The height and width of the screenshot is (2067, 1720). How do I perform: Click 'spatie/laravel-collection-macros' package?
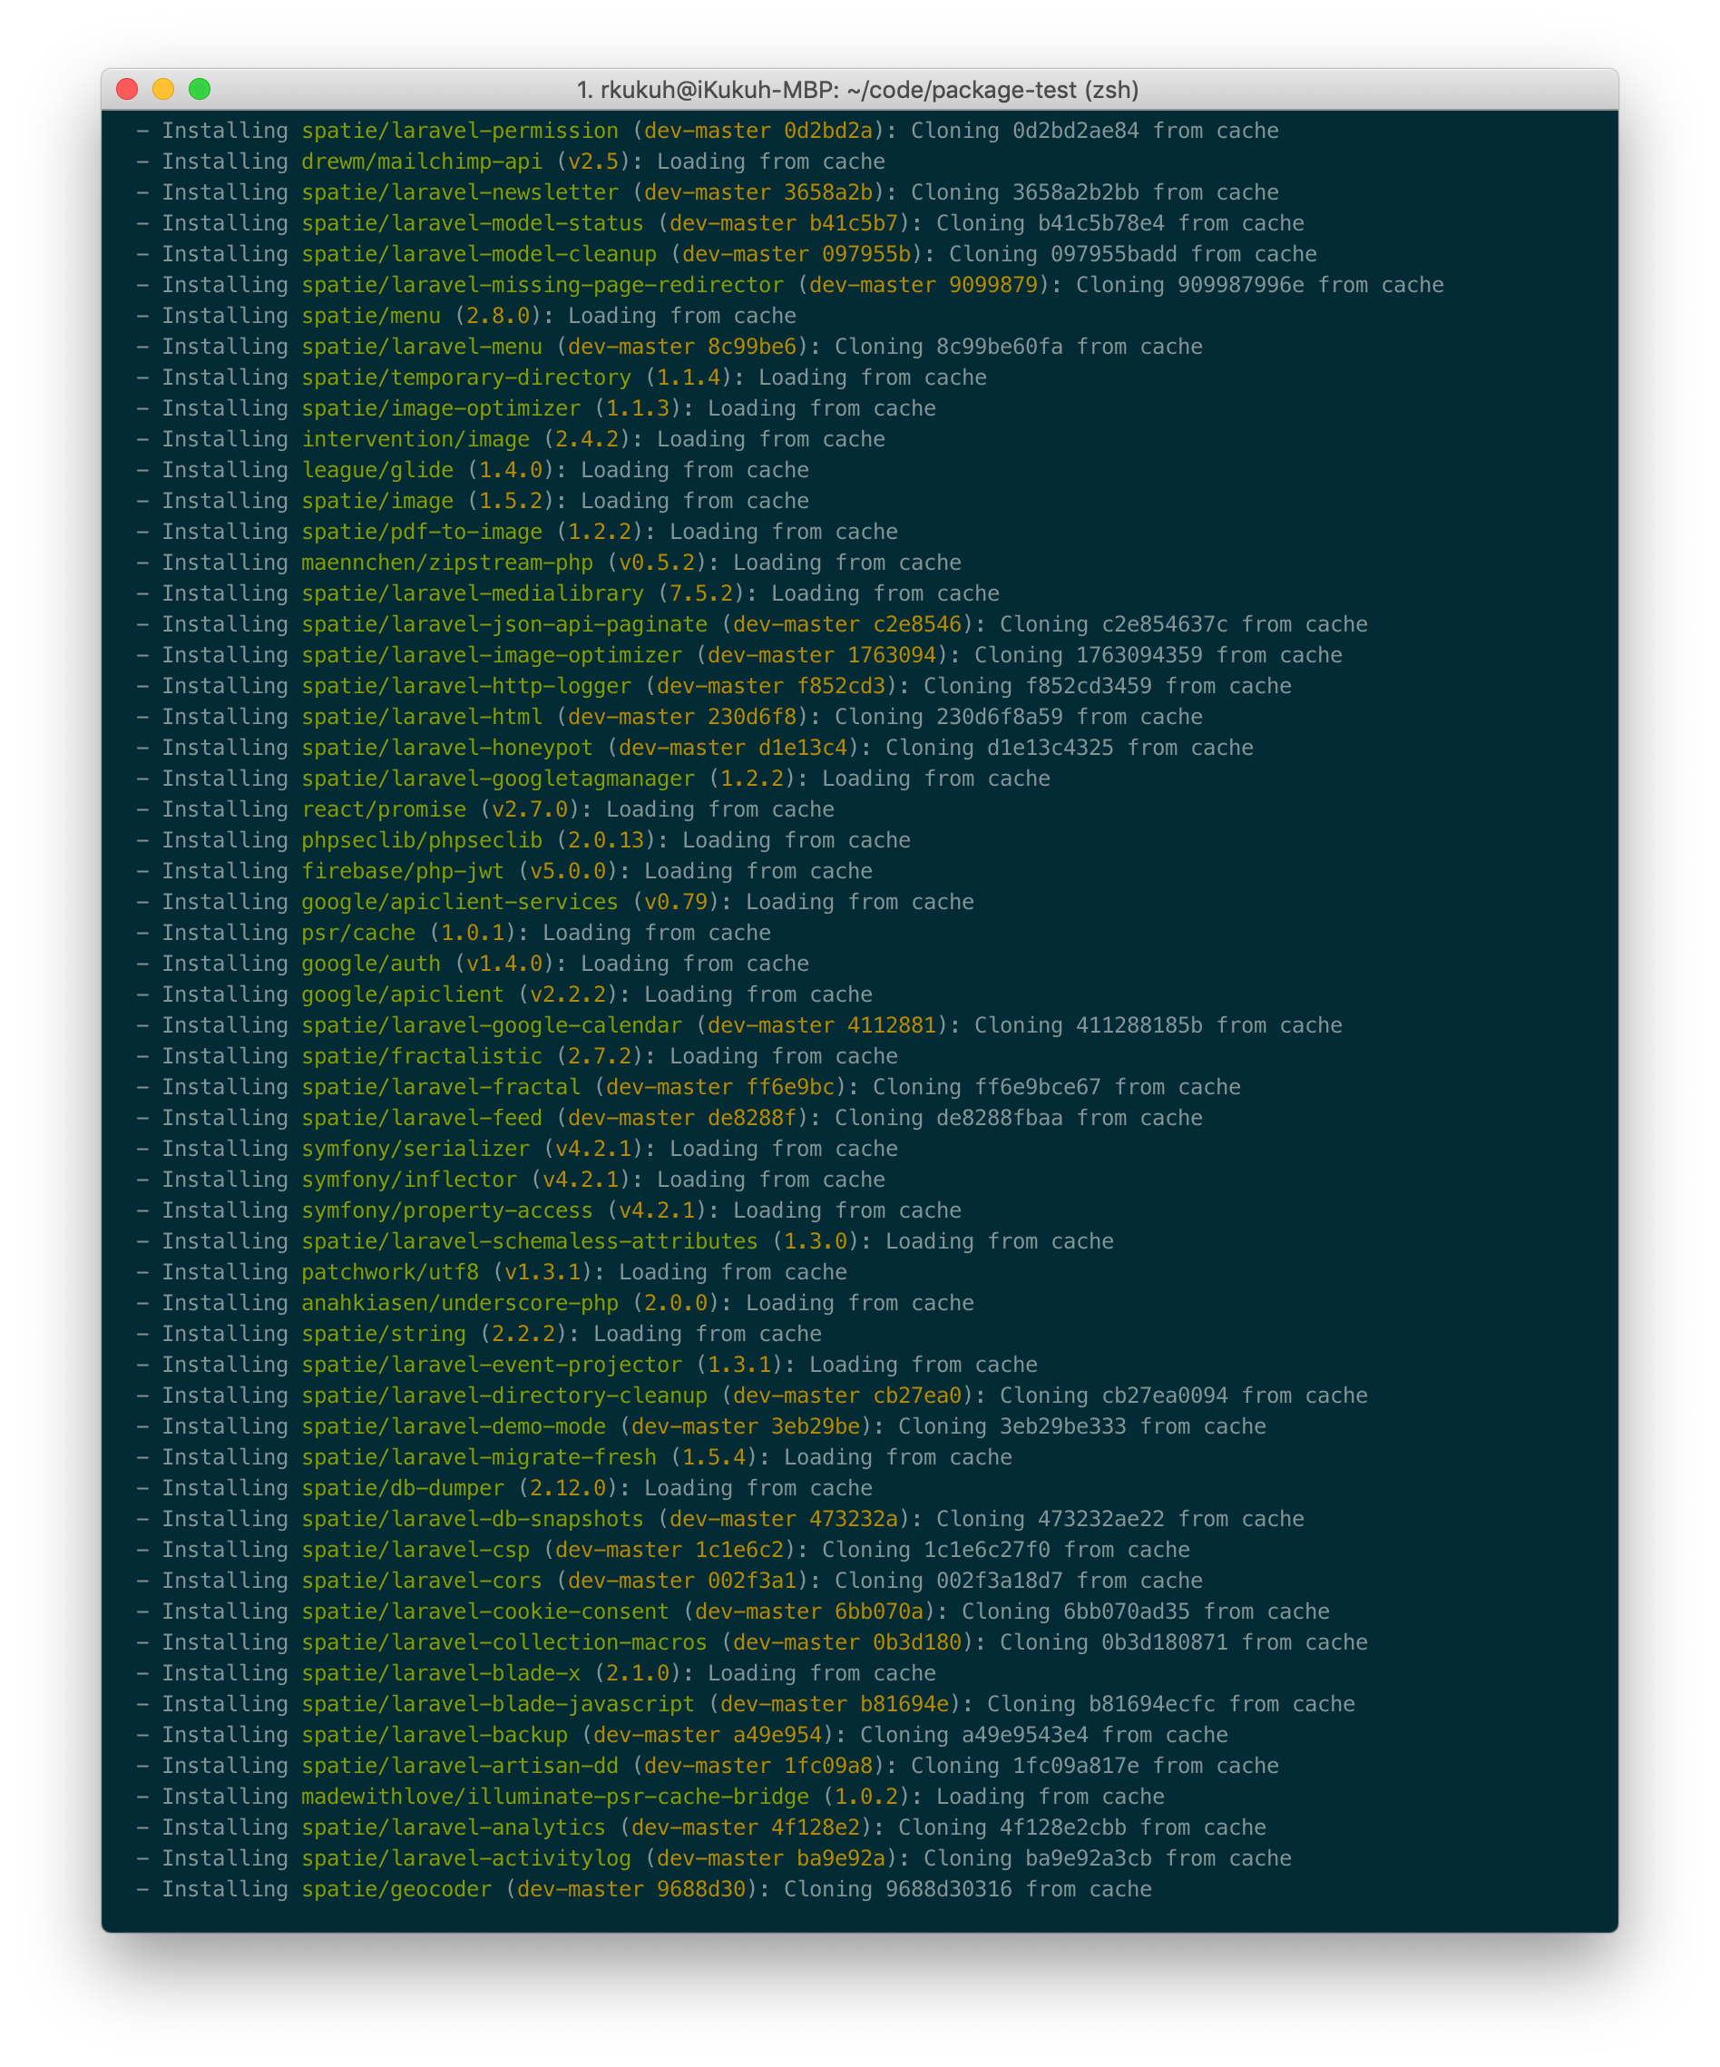[504, 1641]
